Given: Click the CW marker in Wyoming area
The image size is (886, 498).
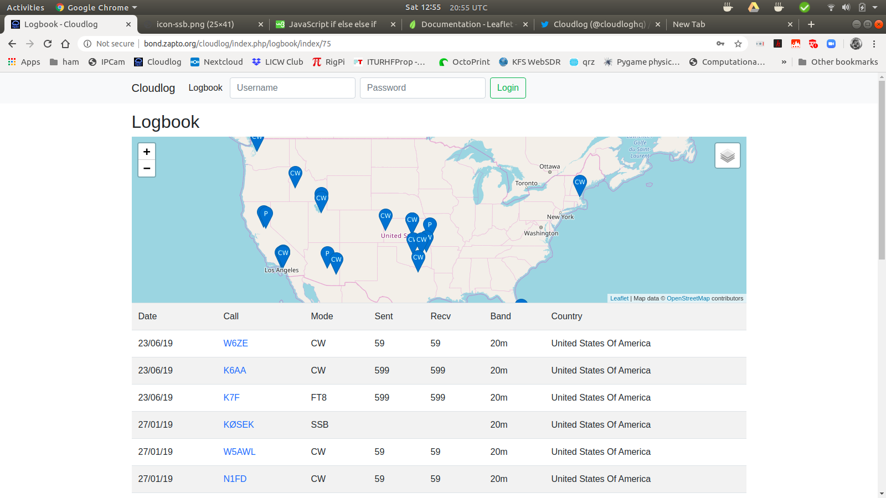Looking at the screenshot, I should coord(321,201).
